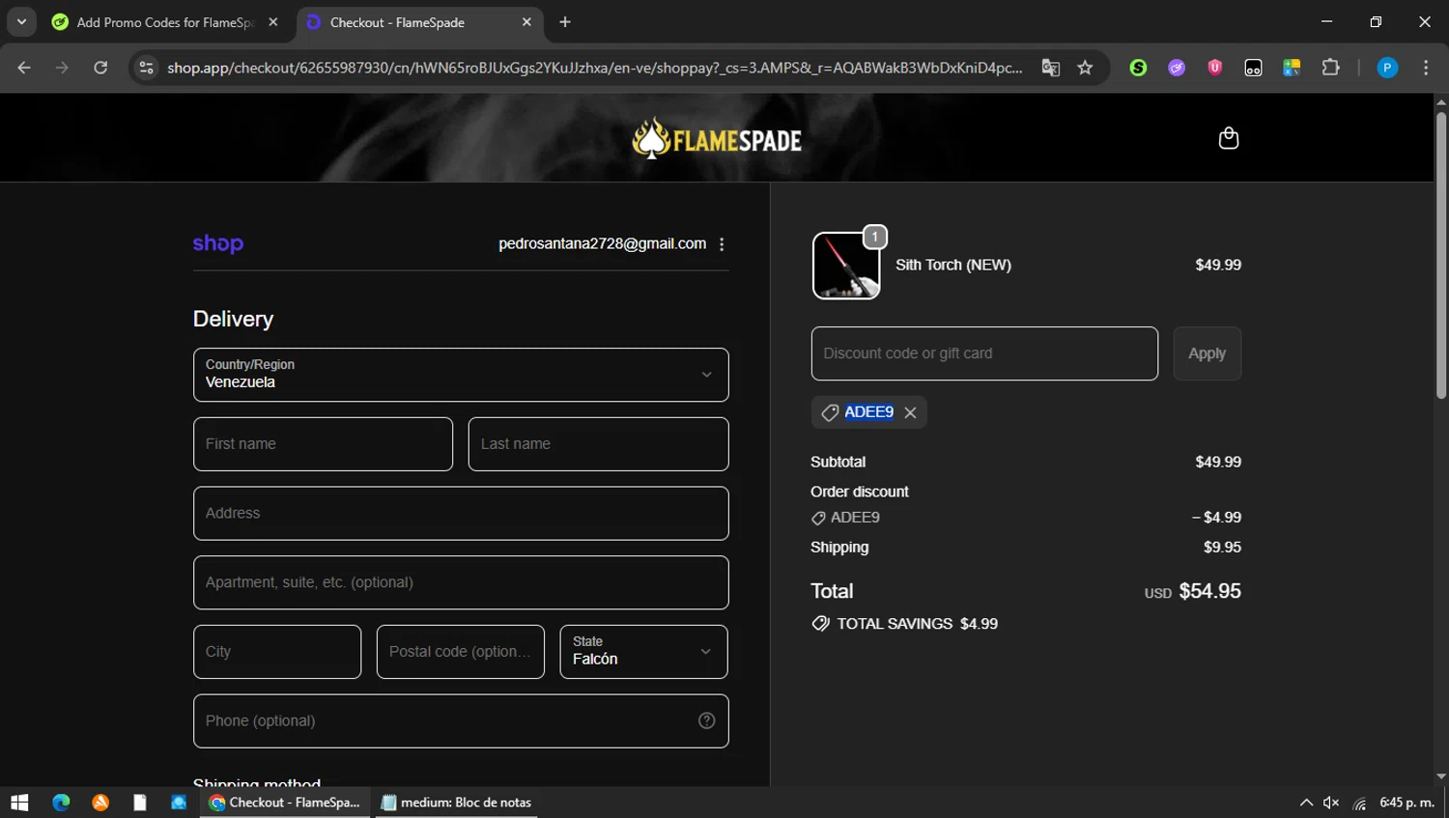Click the Apply discount button

pyautogui.click(x=1207, y=353)
